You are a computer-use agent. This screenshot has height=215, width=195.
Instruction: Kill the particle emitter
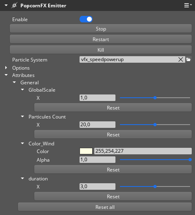pos(101,50)
